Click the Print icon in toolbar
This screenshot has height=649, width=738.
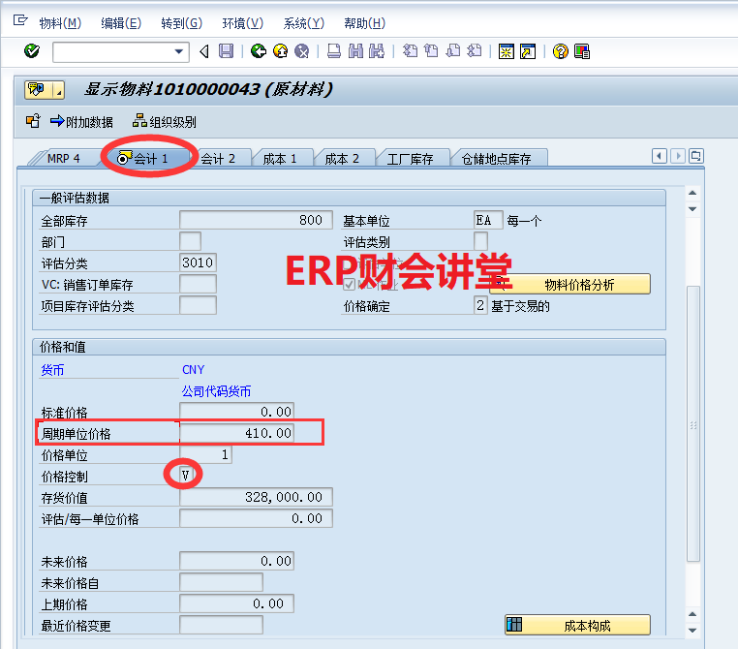[333, 51]
